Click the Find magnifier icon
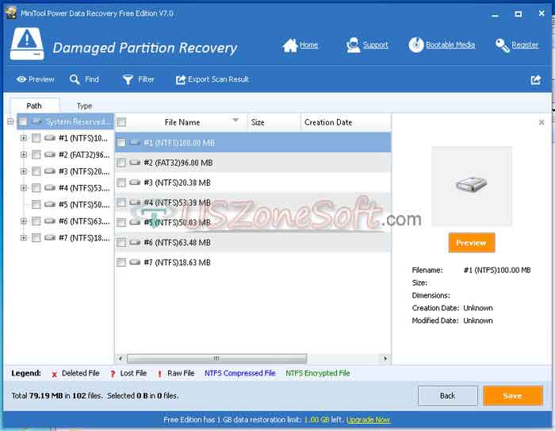The height and width of the screenshot is (431, 555). (75, 79)
